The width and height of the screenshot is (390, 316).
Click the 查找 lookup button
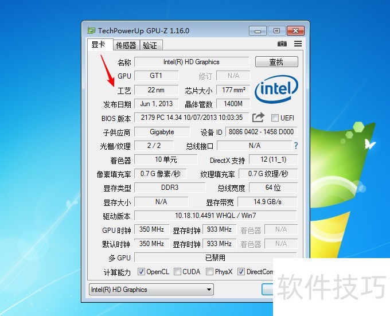click(276, 62)
